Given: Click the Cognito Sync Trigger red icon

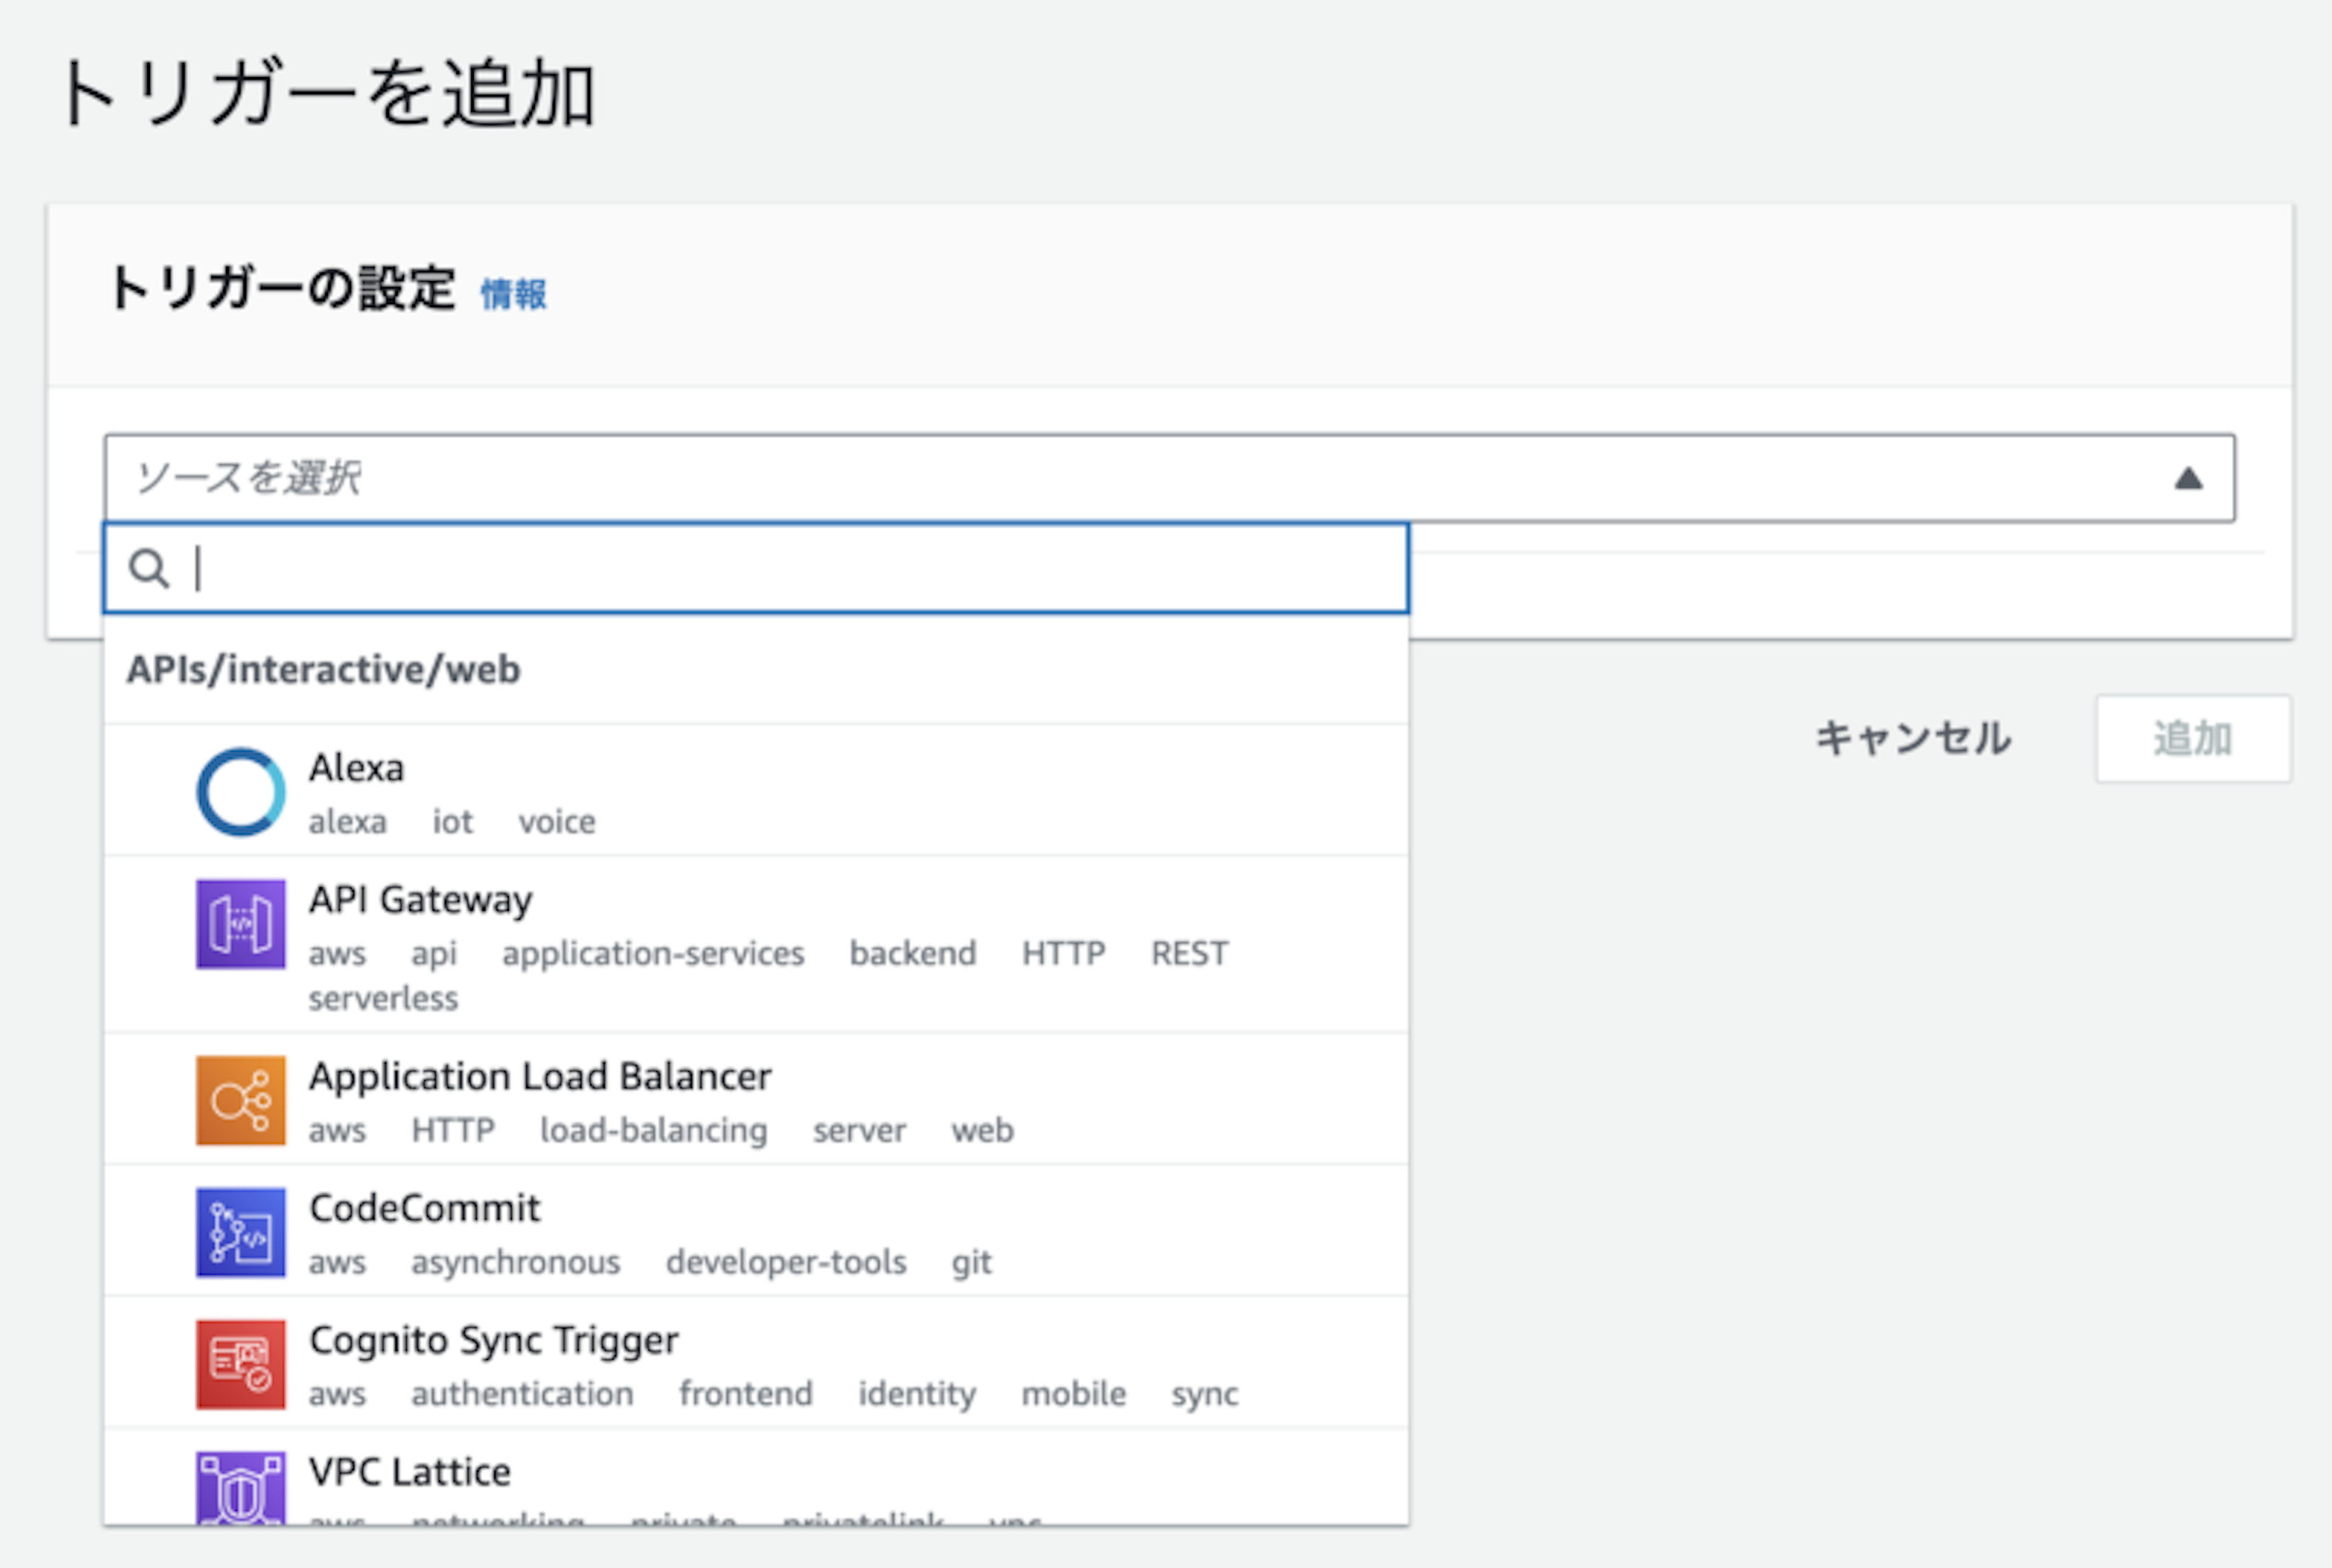Looking at the screenshot, I should coord(241,1364).
